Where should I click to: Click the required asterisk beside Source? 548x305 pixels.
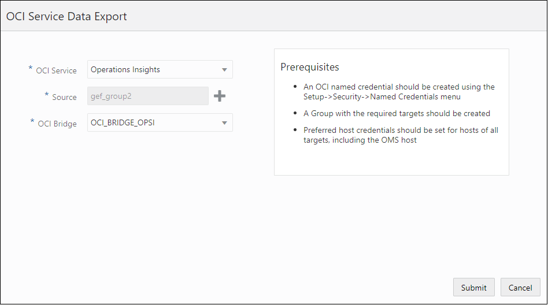point(47,95)
